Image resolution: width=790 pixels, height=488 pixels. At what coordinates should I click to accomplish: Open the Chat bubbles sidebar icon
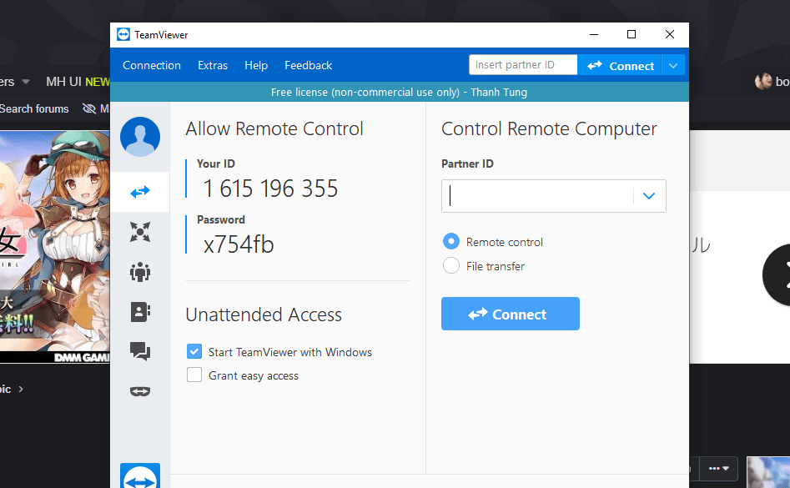click(x=140, y=351)
